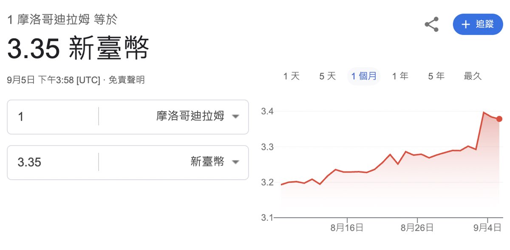Switch chart range to 1 天
This screenshot has height=250, width=510.
[292, 76]
